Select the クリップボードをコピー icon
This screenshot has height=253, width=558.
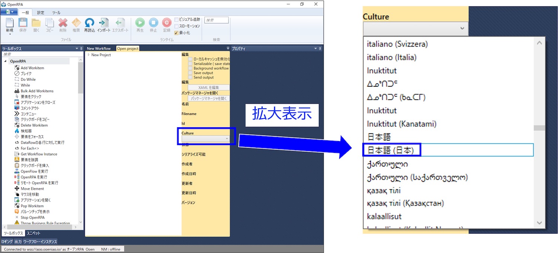(x=17, y=119)
